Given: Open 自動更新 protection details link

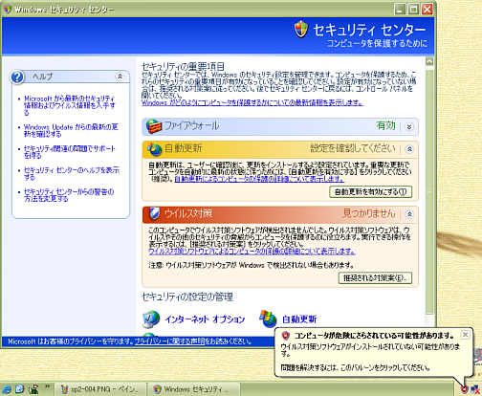Looking at the screenshot, I should coord(259,179).
